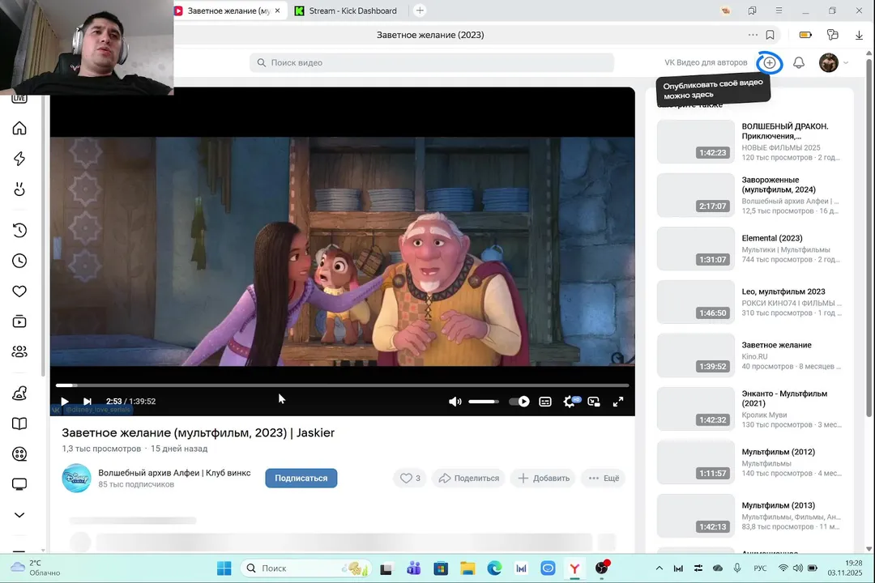Open File Explorer from the taskbar

467,568
